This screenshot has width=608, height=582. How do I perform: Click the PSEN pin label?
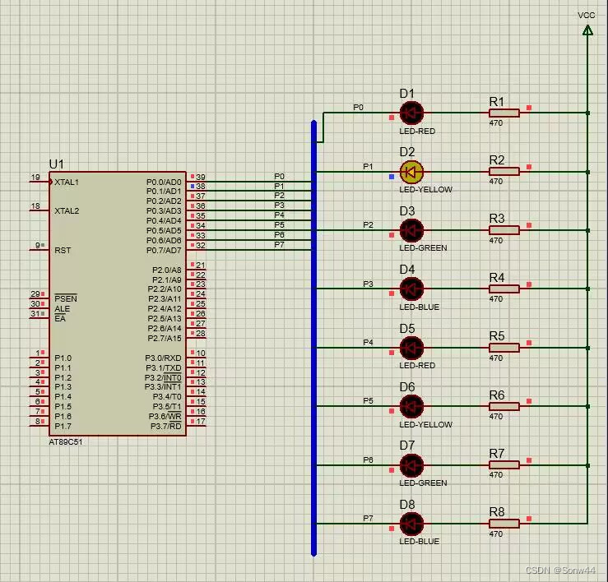tap(66, 298)
